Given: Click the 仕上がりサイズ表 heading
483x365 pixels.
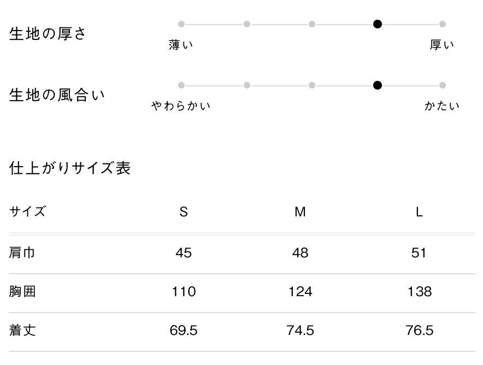Looking at the screenshot, I should [70, 168].
